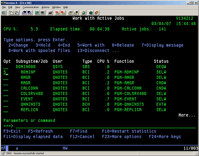Click F12=Cancel function key label
199x156 pixels.
click(x=82, y=136)
